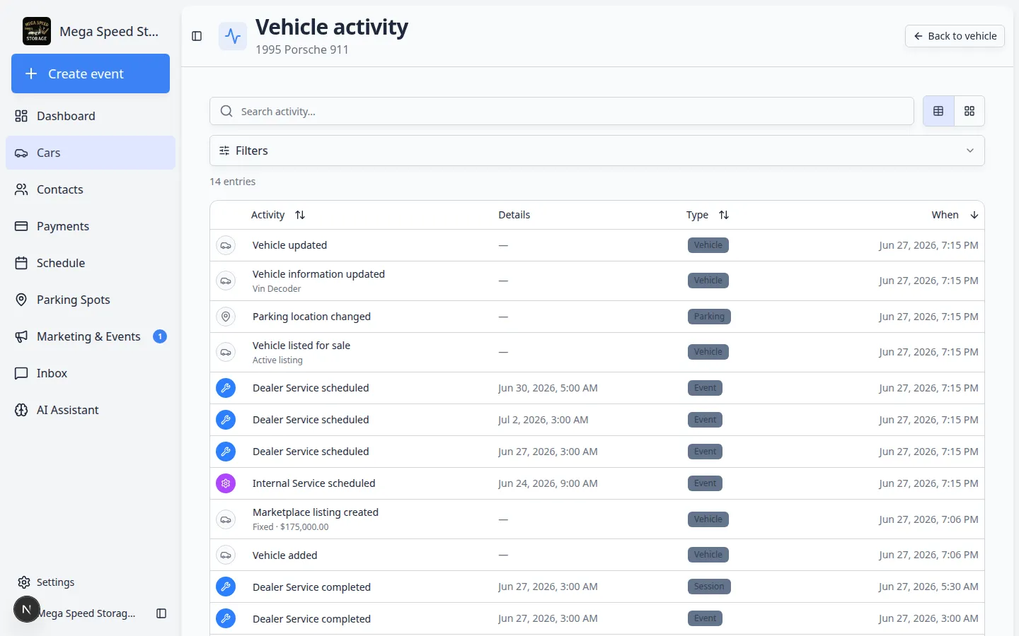Click the Parking Spots pin icon
This screenshot has height=636, width=1019.
click(x=21, y=300)
